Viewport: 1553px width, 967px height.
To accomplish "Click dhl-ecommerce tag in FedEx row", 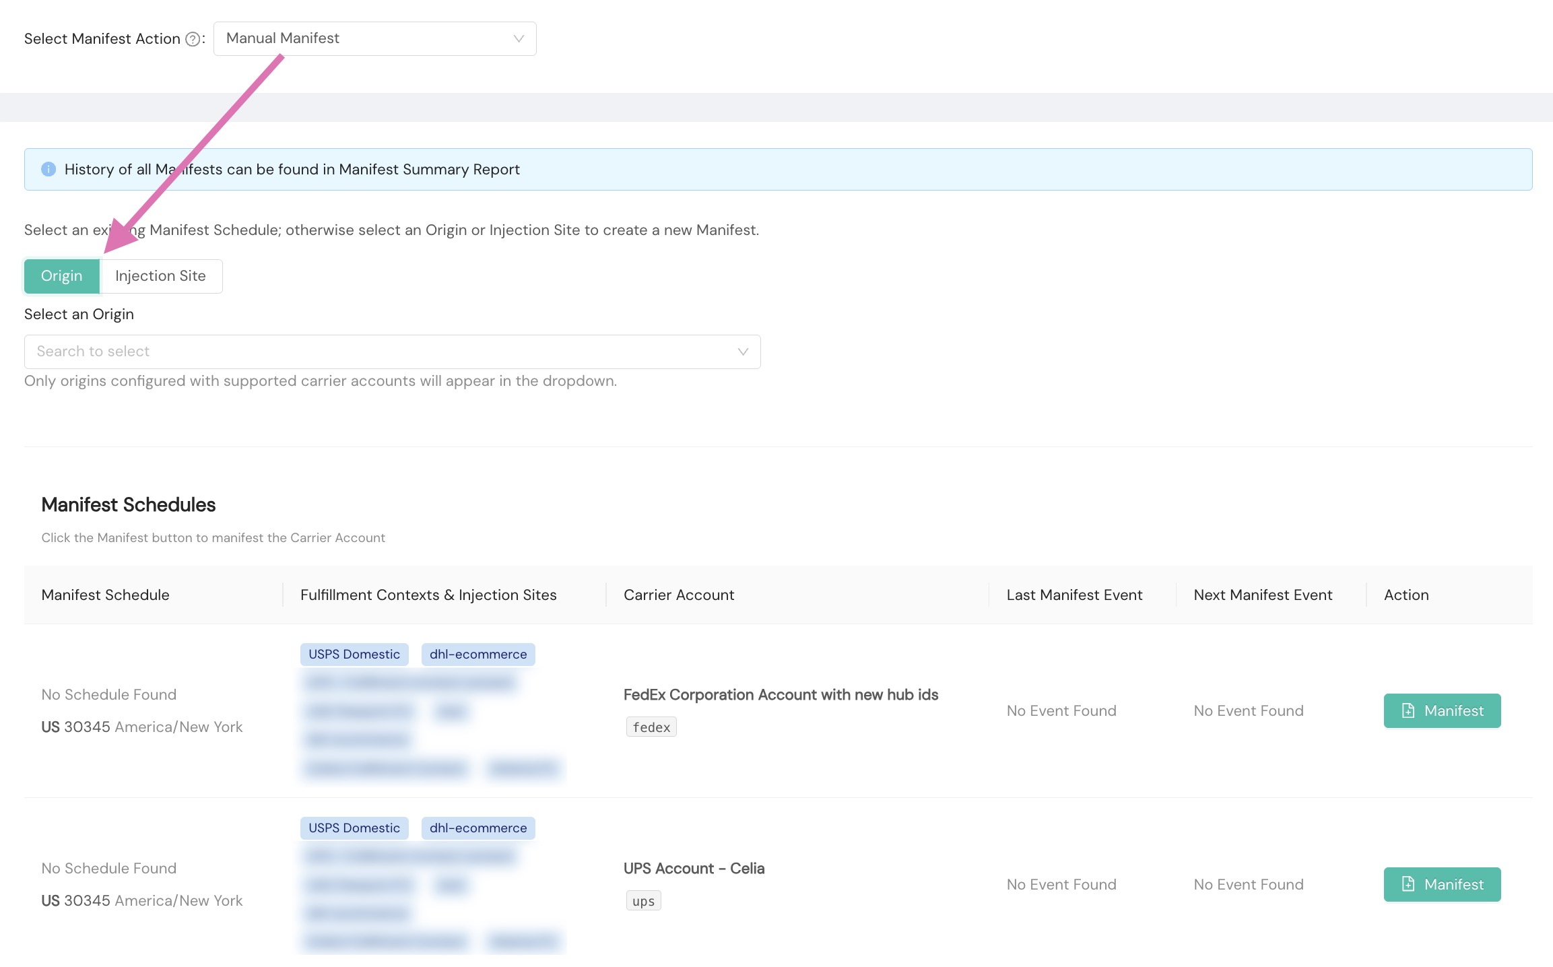I will [478, 655].
